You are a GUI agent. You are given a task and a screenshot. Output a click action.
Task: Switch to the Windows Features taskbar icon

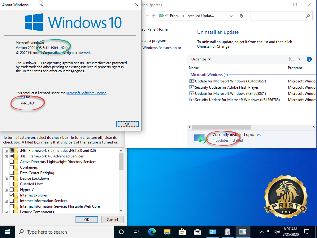(228, 232)
